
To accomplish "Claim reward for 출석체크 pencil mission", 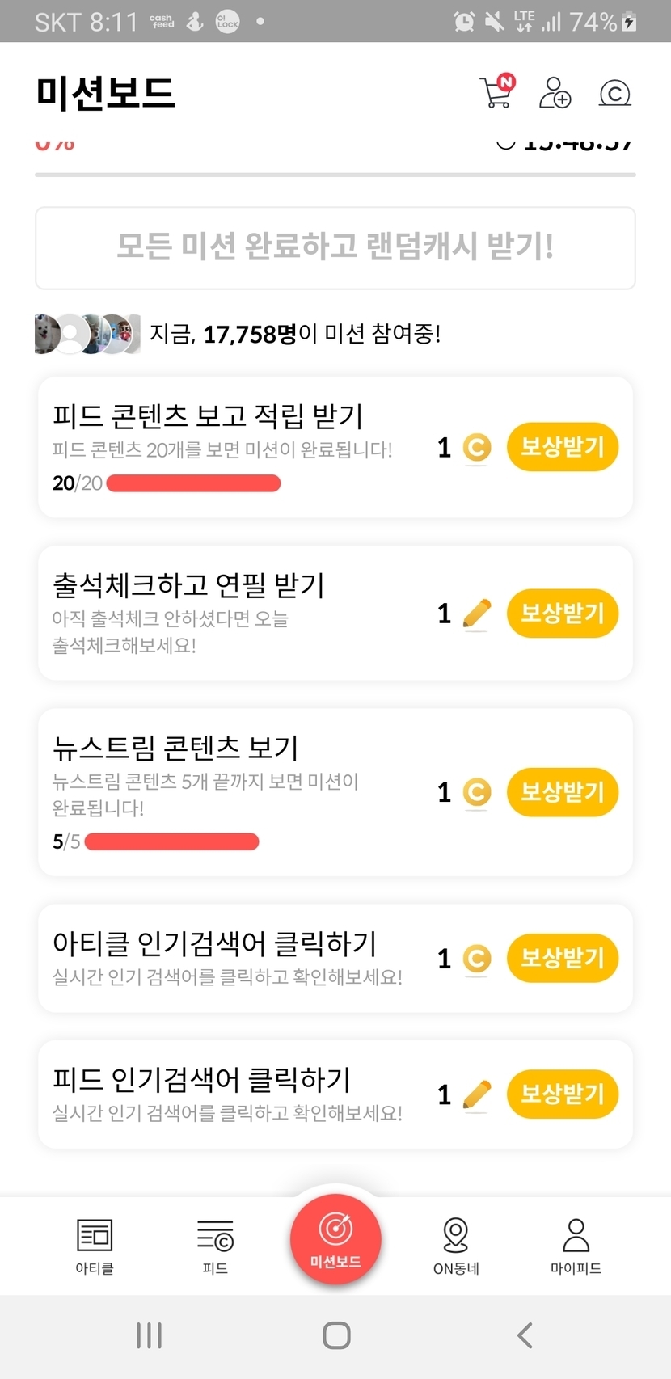I will point(563,614).
